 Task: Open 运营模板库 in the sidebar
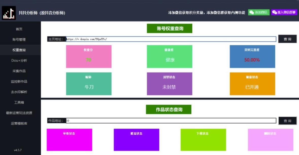pyautogui.click(x=19, y=123)
